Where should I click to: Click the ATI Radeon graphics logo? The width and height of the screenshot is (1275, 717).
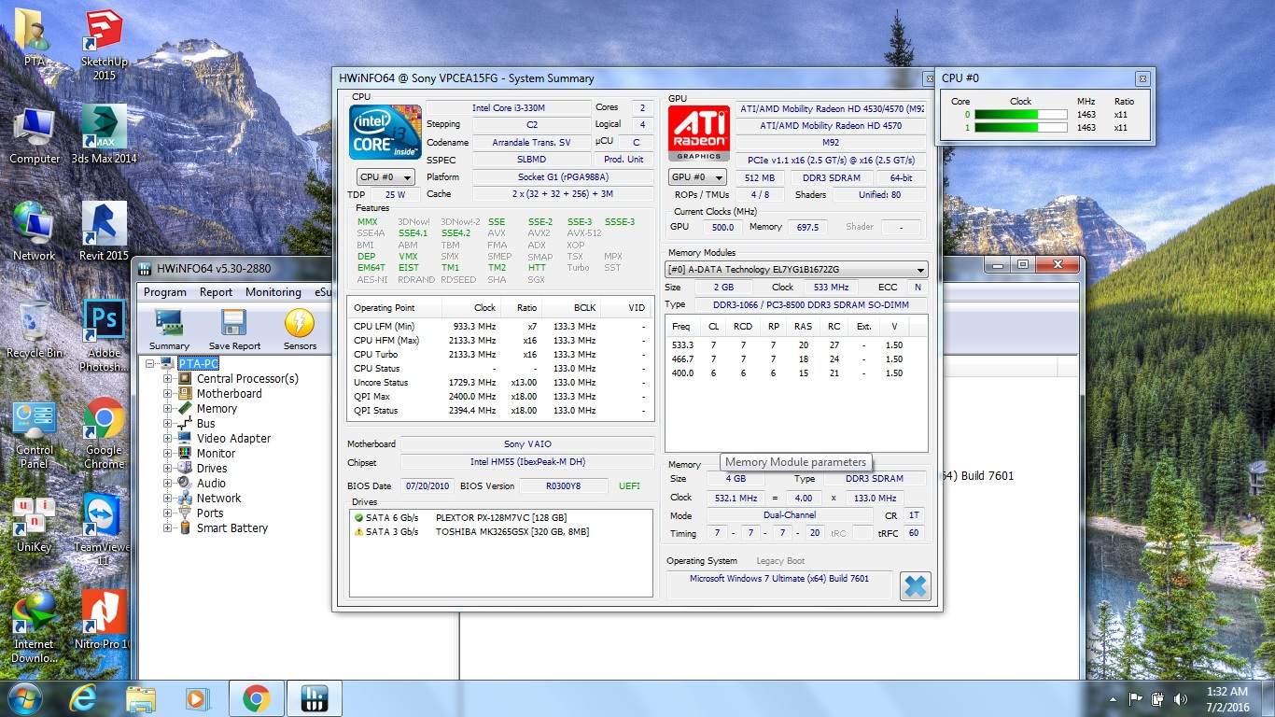coord(698,134)
